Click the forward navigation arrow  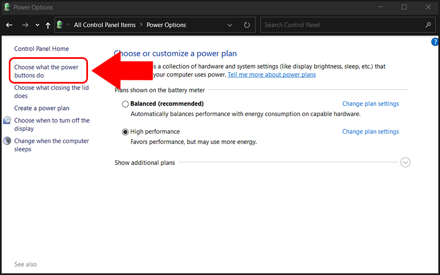click(x=25, y=25)
